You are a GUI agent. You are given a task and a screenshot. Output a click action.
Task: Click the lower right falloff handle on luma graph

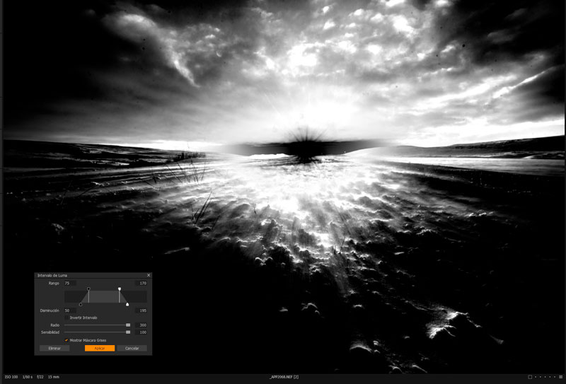(127, 304)
